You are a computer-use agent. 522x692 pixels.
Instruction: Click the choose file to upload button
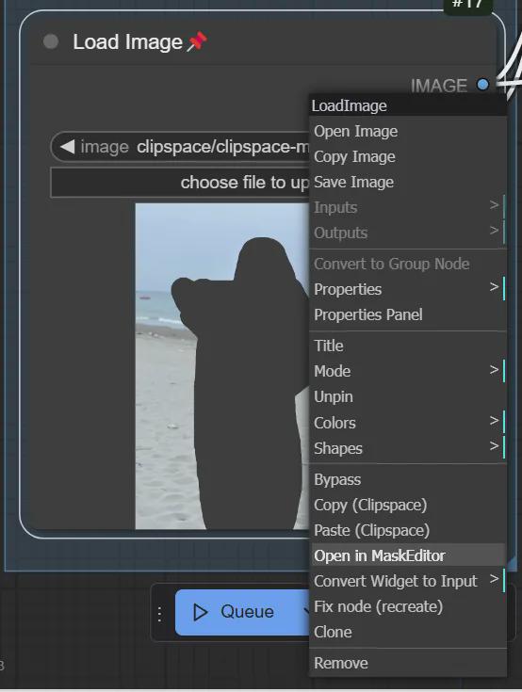point(180,183)
